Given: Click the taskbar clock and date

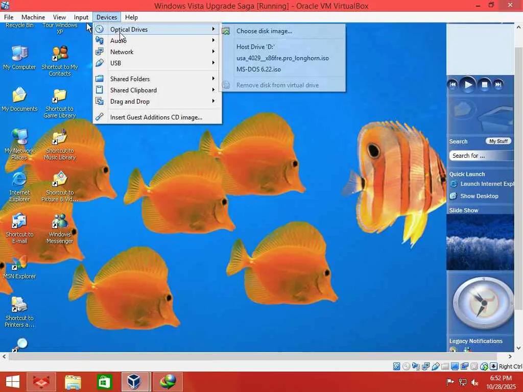Looking at the screenshot, I should point(501,382).
